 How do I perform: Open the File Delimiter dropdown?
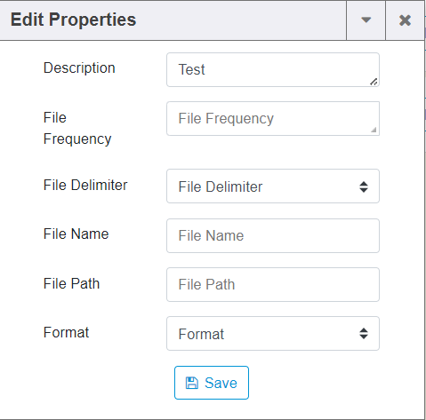273,186
